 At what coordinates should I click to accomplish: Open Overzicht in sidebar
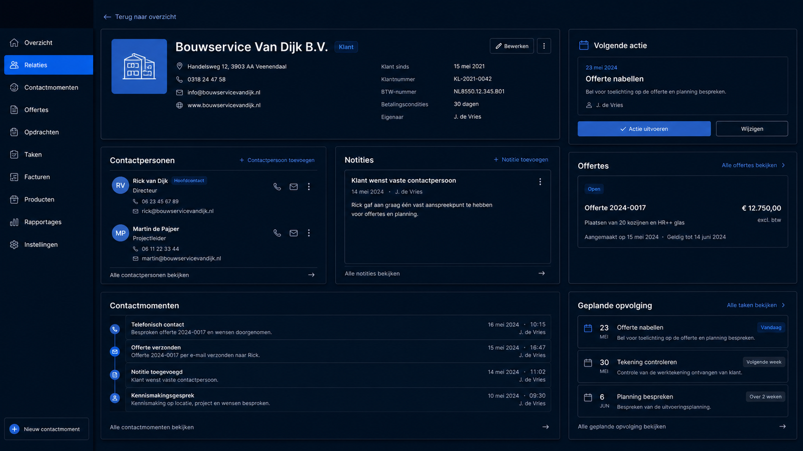click(48, 43)
